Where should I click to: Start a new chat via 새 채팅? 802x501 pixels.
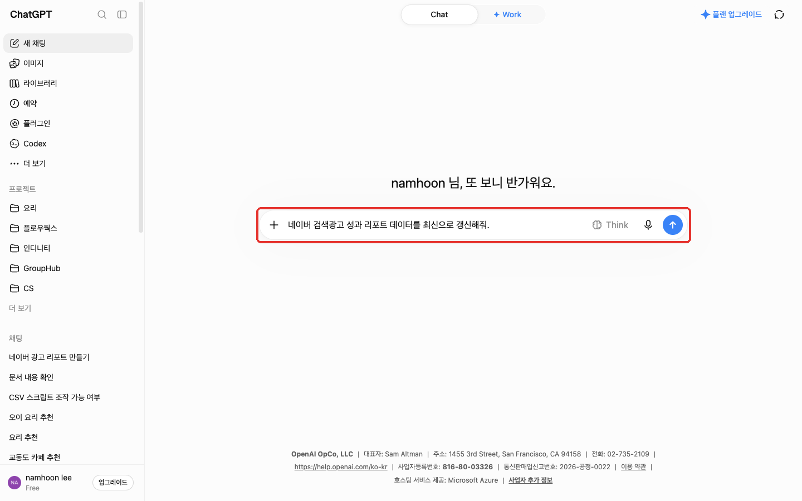[68, 43]
